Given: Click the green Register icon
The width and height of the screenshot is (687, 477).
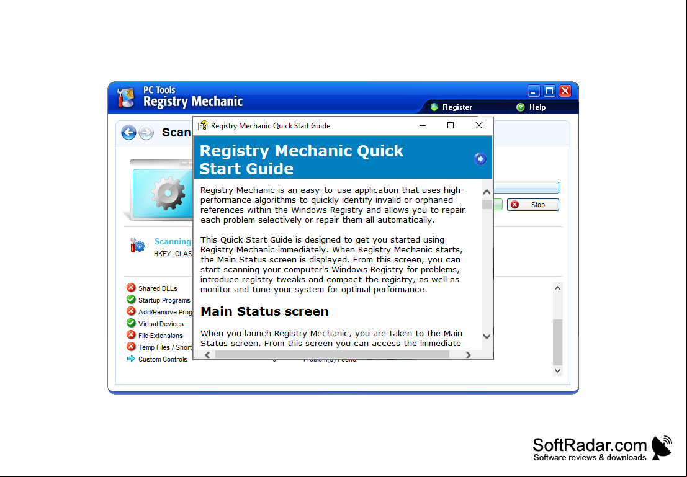Looking at the screenshot, I should point(434,107).
